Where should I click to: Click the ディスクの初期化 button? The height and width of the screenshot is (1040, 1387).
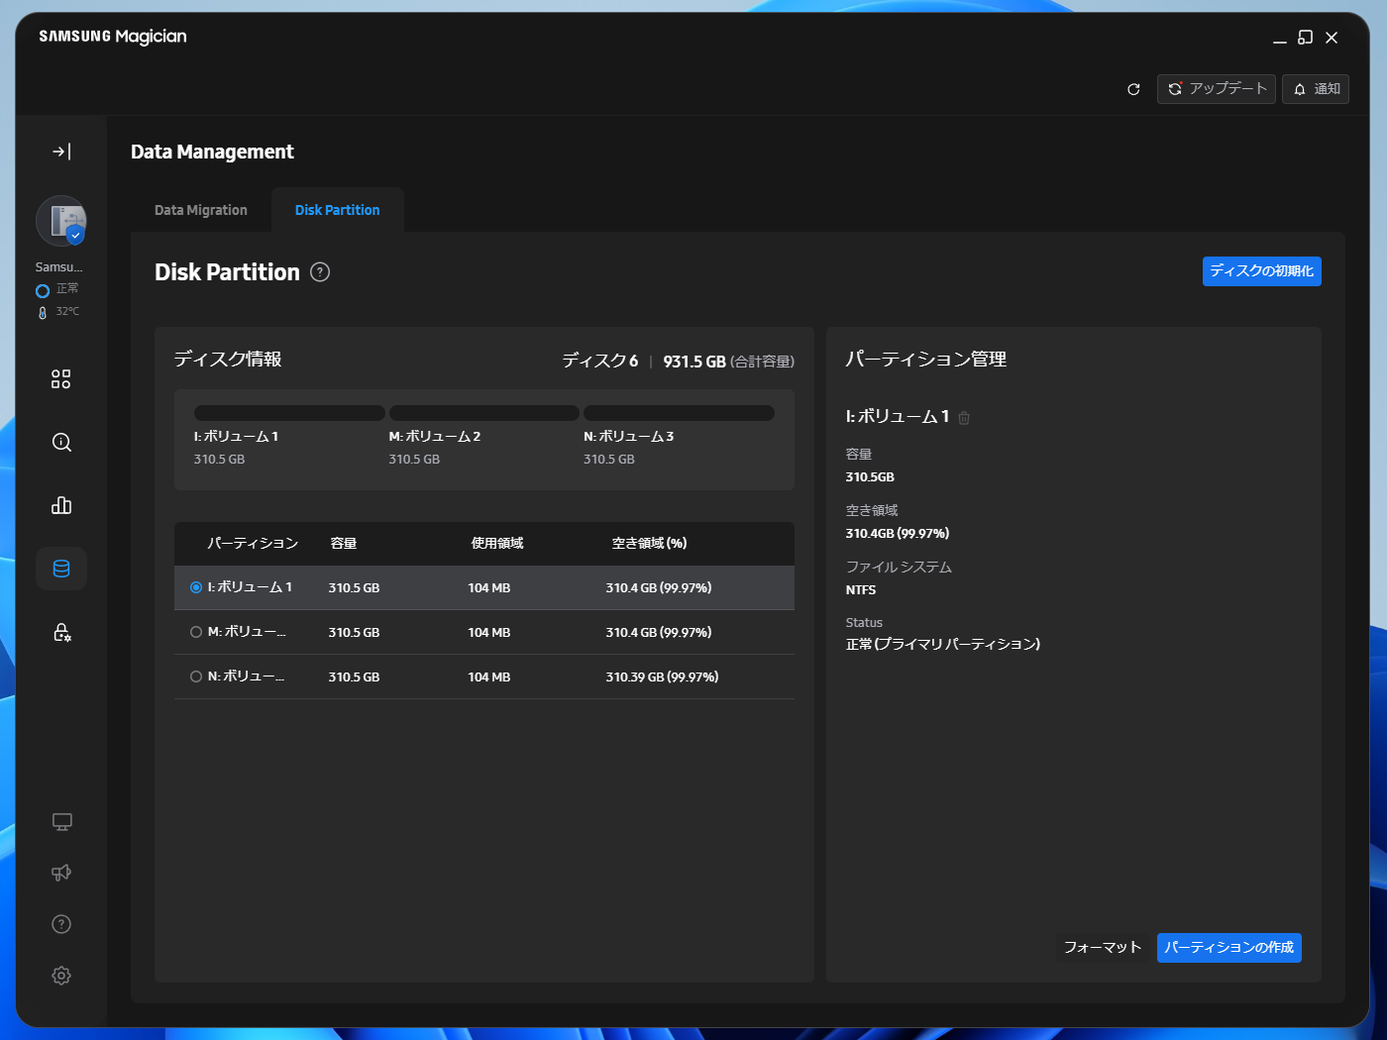[1262, 271]
